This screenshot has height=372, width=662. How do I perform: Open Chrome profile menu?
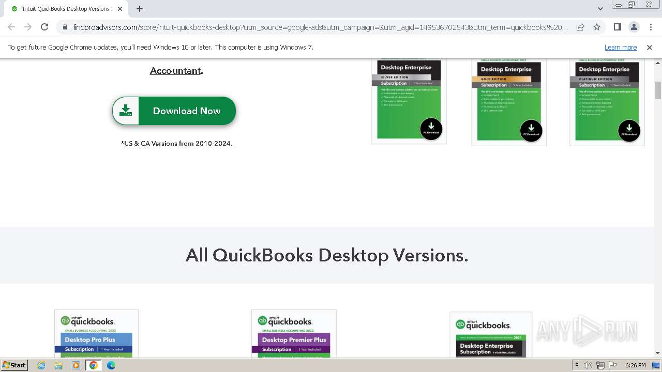634,27
